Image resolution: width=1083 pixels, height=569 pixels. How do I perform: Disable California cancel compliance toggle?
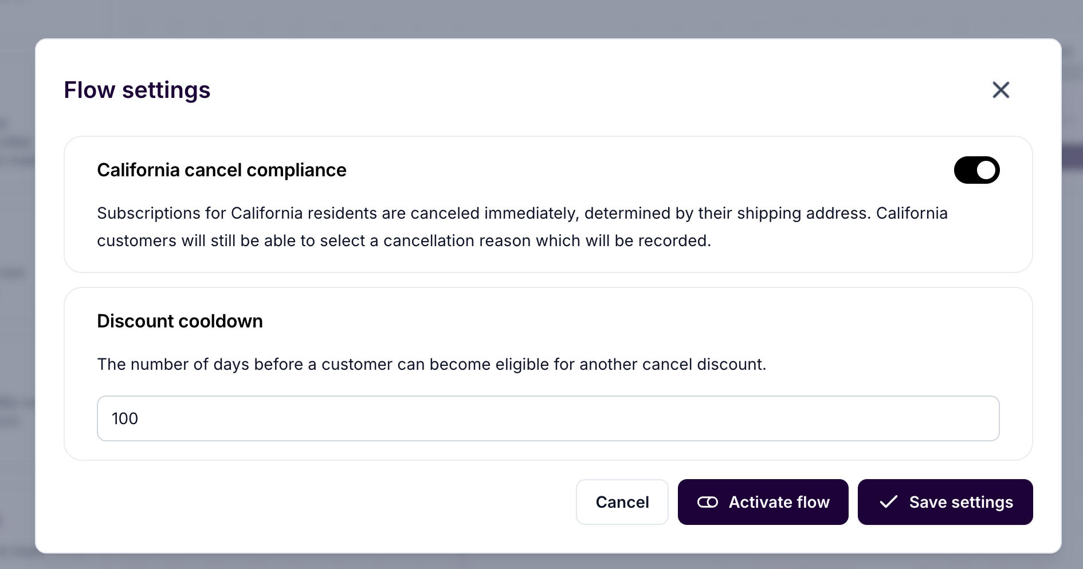[976, 170]
